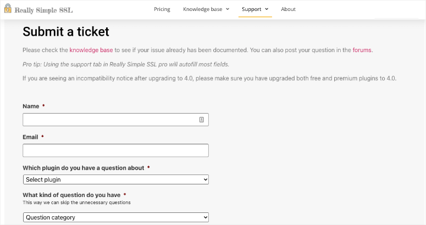Viewport: 426px width, 225px height.
Task: Open the Pricing page
Action: tap(162, 9)
